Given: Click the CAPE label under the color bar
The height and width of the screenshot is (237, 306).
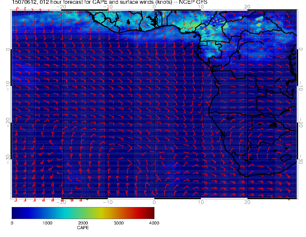Looking at the screenshot, I should click(x=83, y=228).
